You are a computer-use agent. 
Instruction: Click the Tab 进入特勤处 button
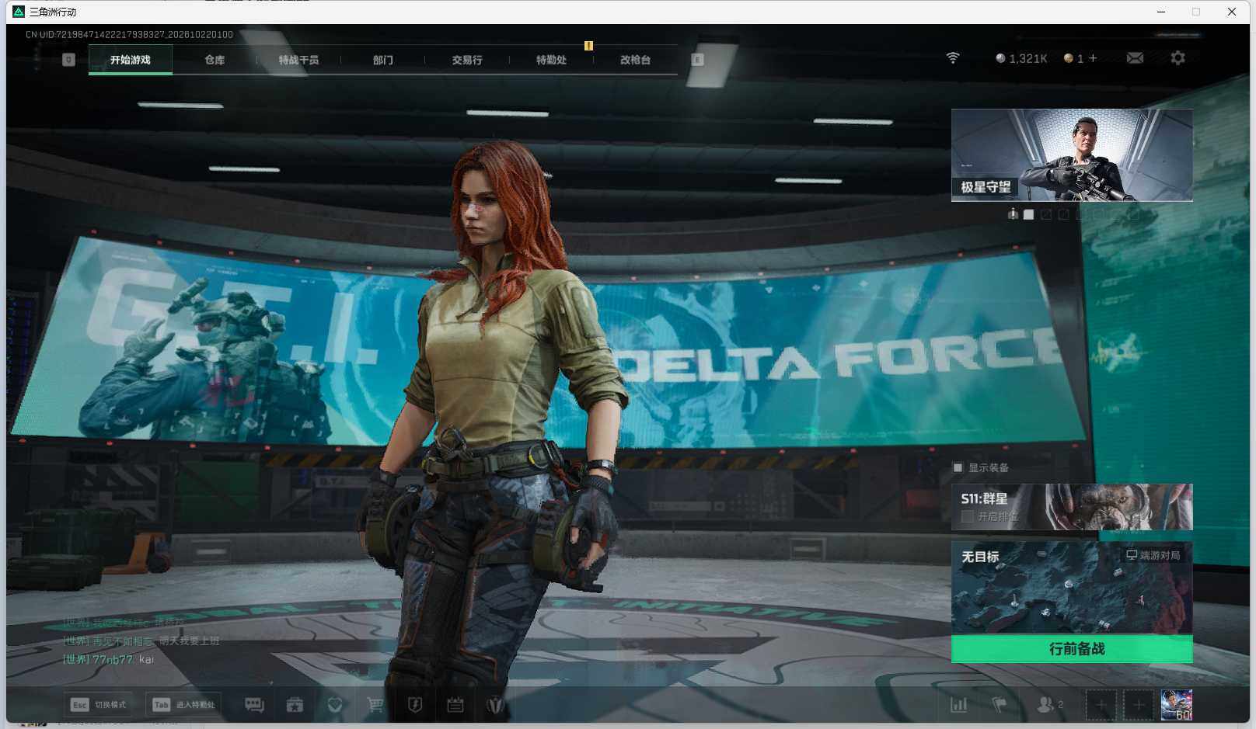[x=184, y=705]
